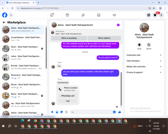This screenshot has height=134, width=168.
Task: Open the account dropdown arrow
Action: tap(161, 15)
